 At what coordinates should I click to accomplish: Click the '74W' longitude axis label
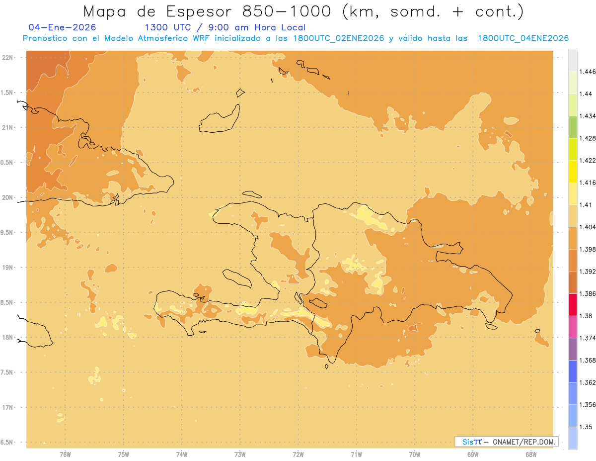pos(182,455)
